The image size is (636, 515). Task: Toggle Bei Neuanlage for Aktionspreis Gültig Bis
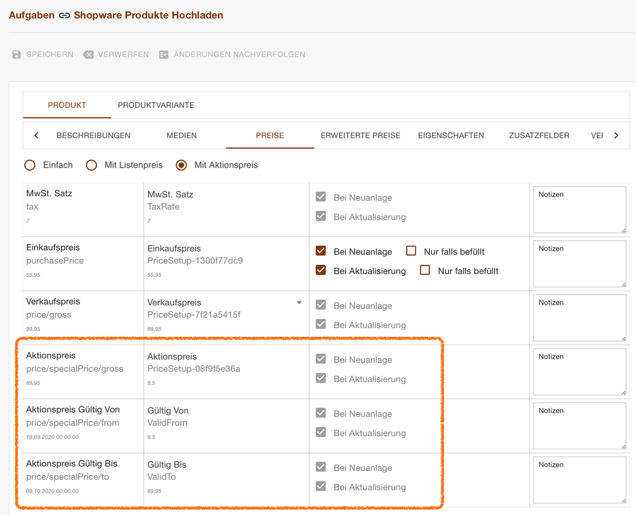point(321,467)
